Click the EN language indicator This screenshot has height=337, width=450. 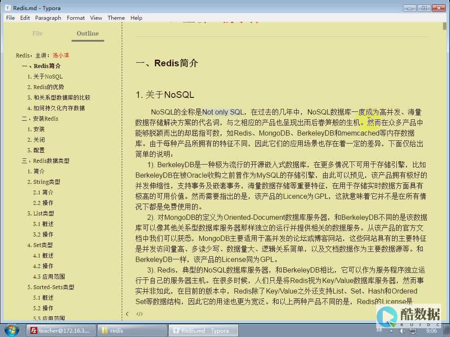pos(379,330)
